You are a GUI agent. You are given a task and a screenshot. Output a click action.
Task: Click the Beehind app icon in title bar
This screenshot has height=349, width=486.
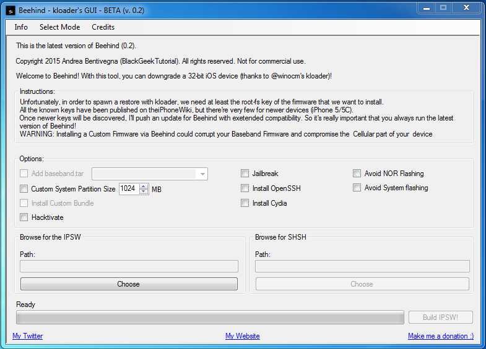point(11,11)
